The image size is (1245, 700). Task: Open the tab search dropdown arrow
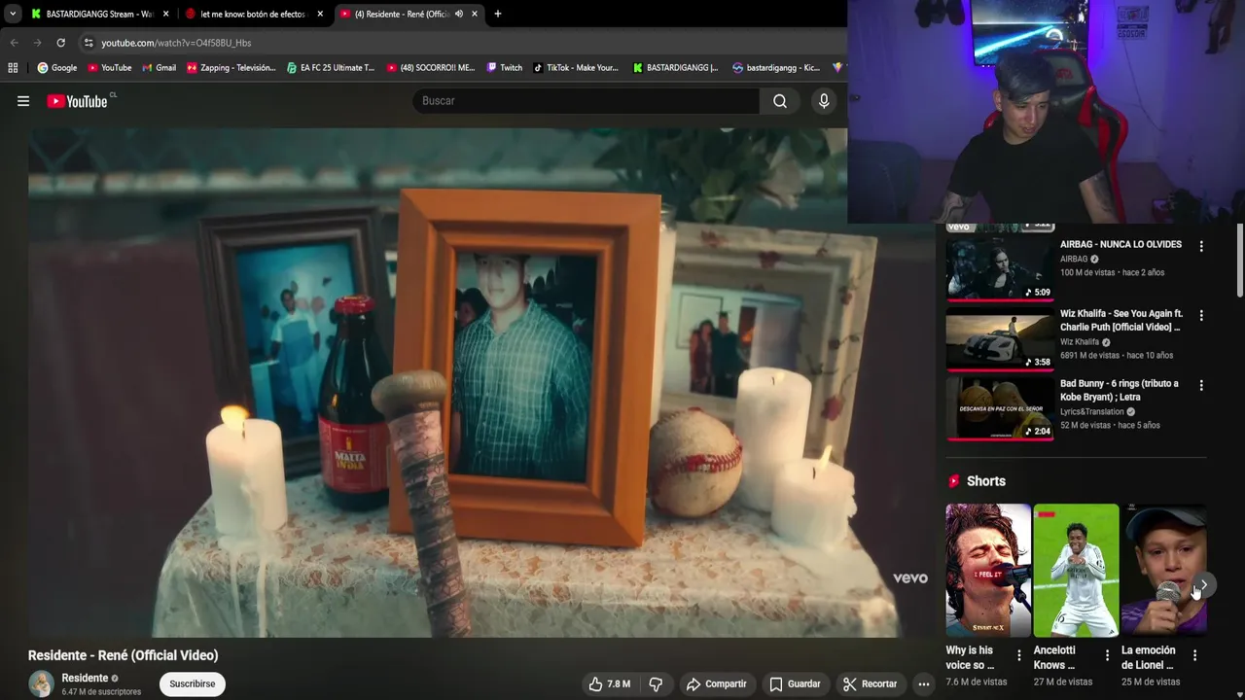click(x=12, y=14)
